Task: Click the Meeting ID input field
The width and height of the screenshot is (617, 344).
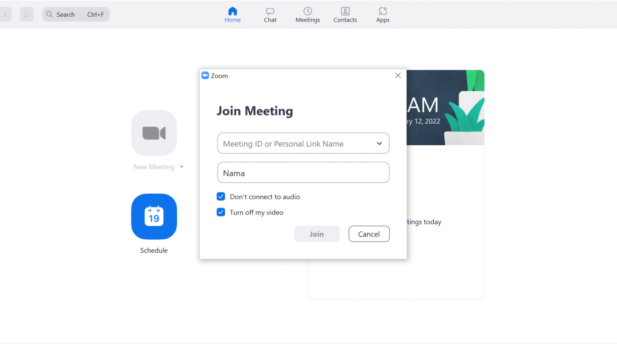Action: pyautogui.click(x=303, y=144)
